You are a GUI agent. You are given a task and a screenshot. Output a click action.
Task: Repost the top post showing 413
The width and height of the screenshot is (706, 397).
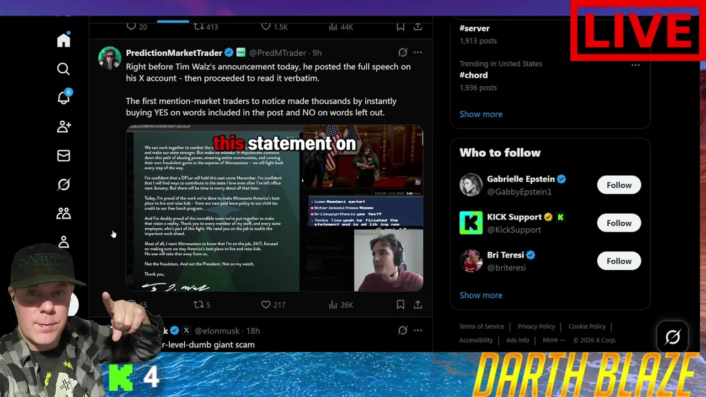[x=205, y=26]
